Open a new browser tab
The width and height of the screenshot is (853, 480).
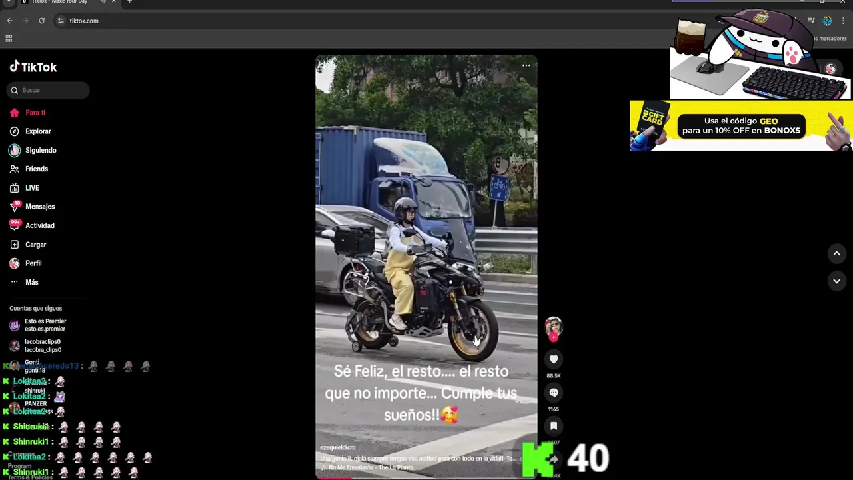click(x=129, y=1)
